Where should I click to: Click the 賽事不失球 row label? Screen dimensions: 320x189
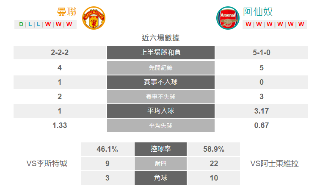[160, 97]
